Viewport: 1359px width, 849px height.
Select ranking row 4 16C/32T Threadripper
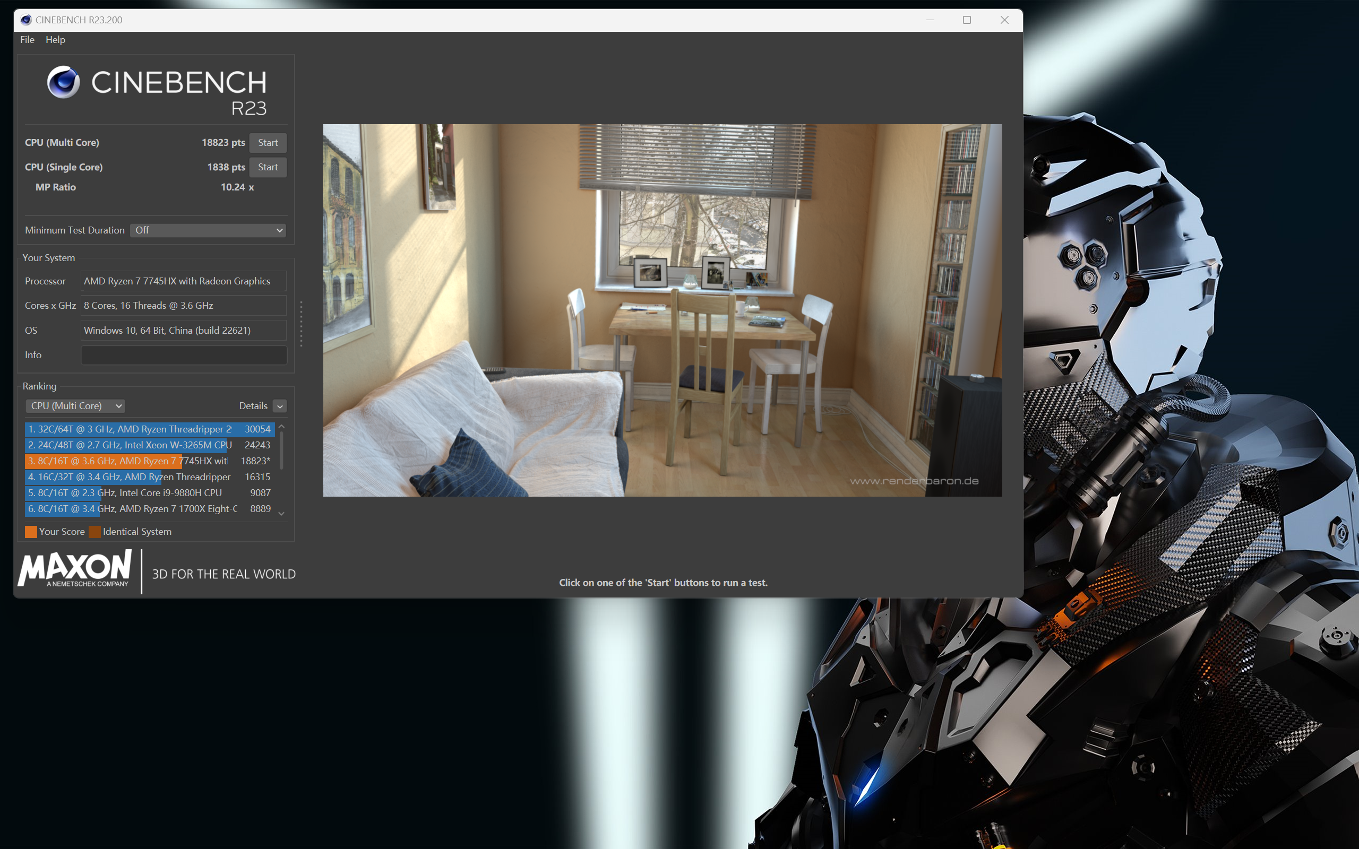149,477
